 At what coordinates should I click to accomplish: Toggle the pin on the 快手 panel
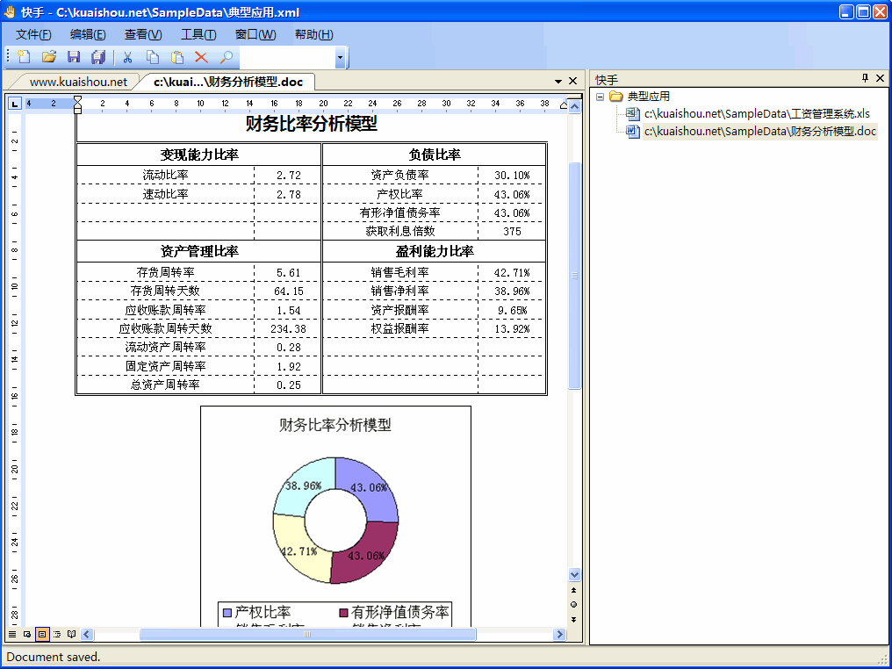pos(865,79)
